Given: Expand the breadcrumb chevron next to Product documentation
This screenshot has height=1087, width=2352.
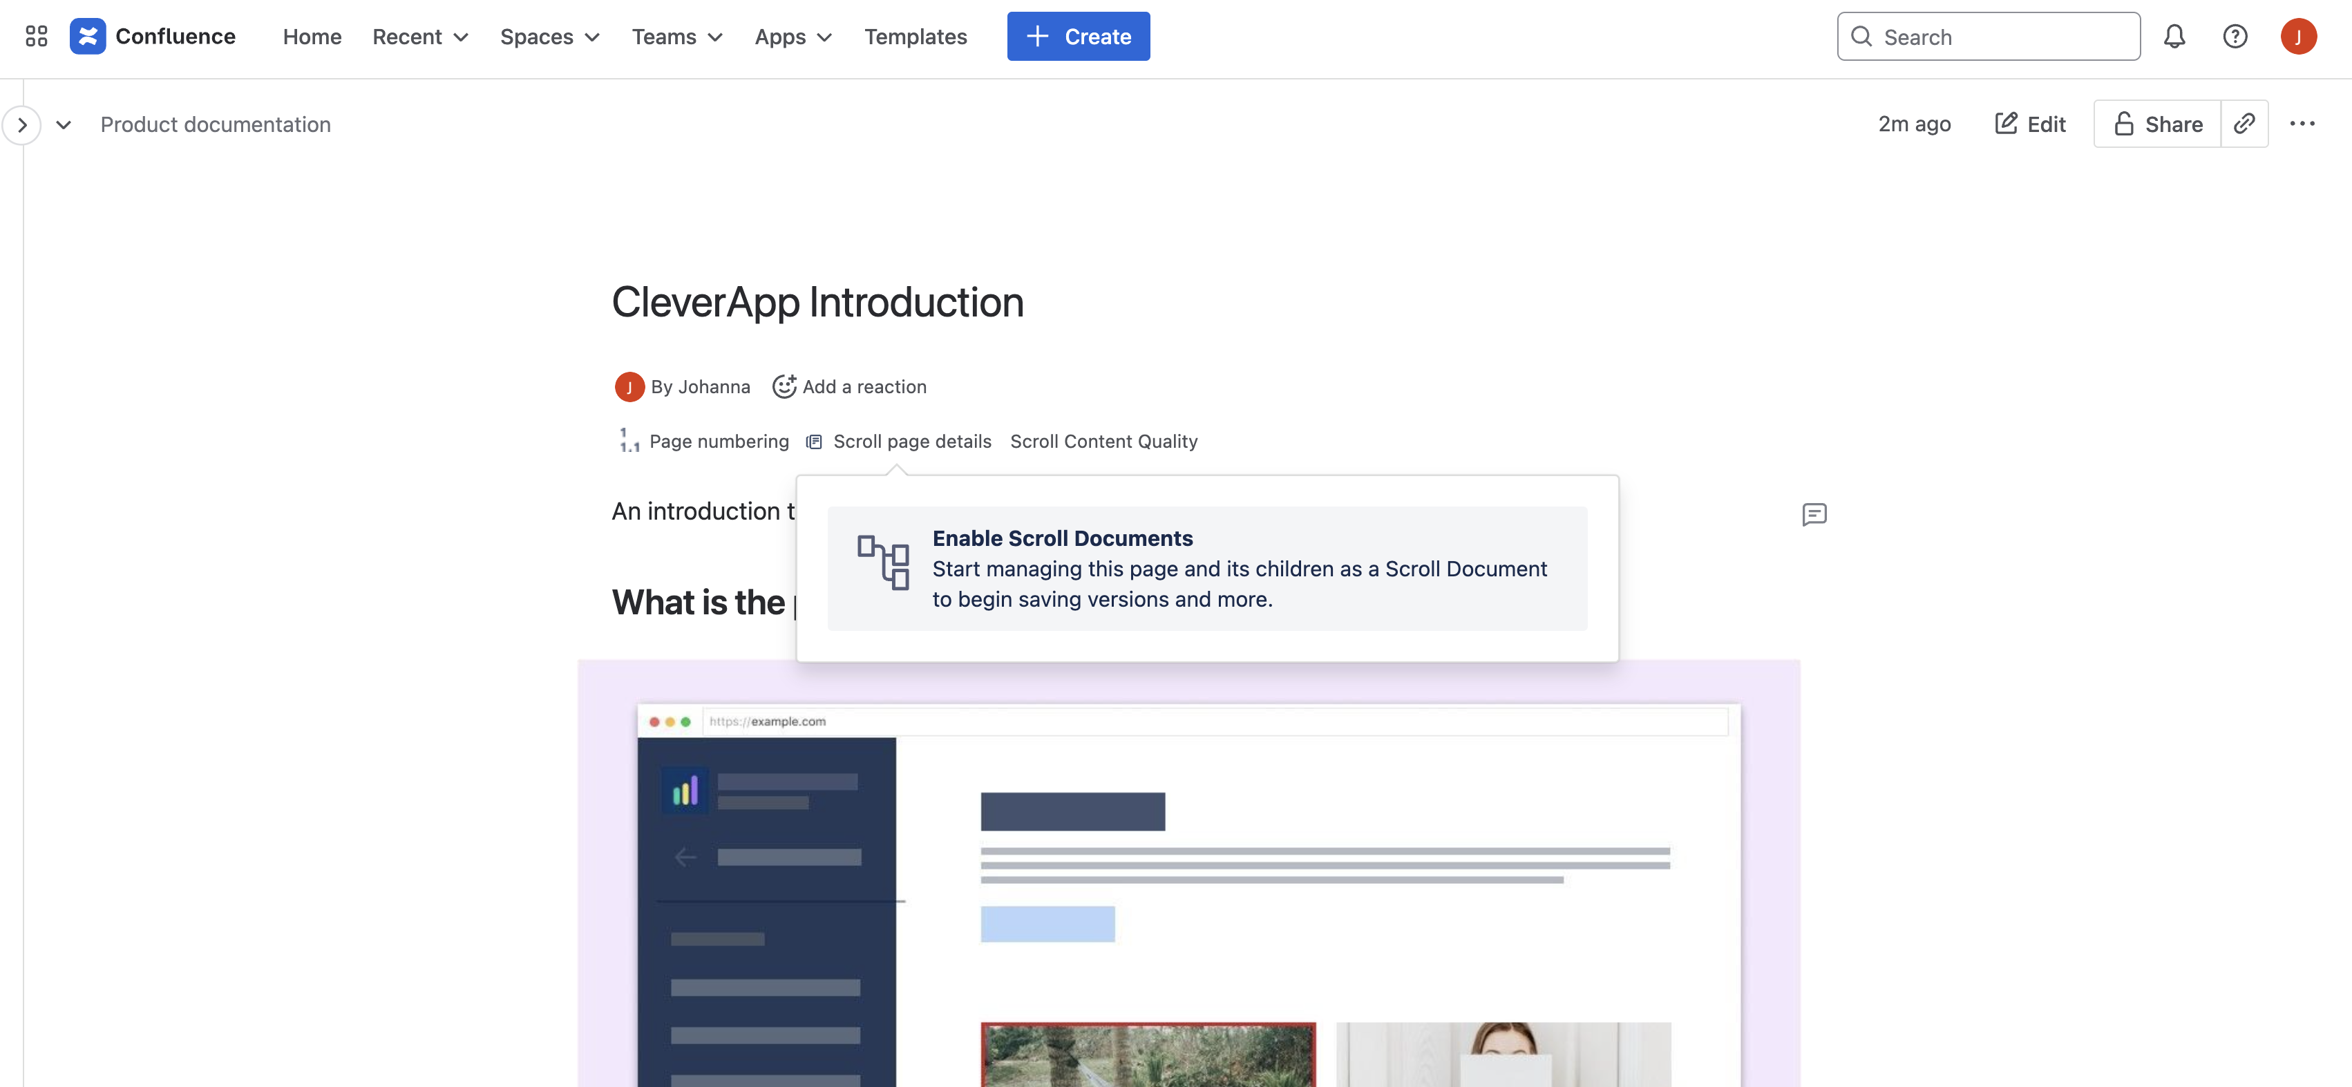Looking at the screenshot, I should tap(63, 125).
